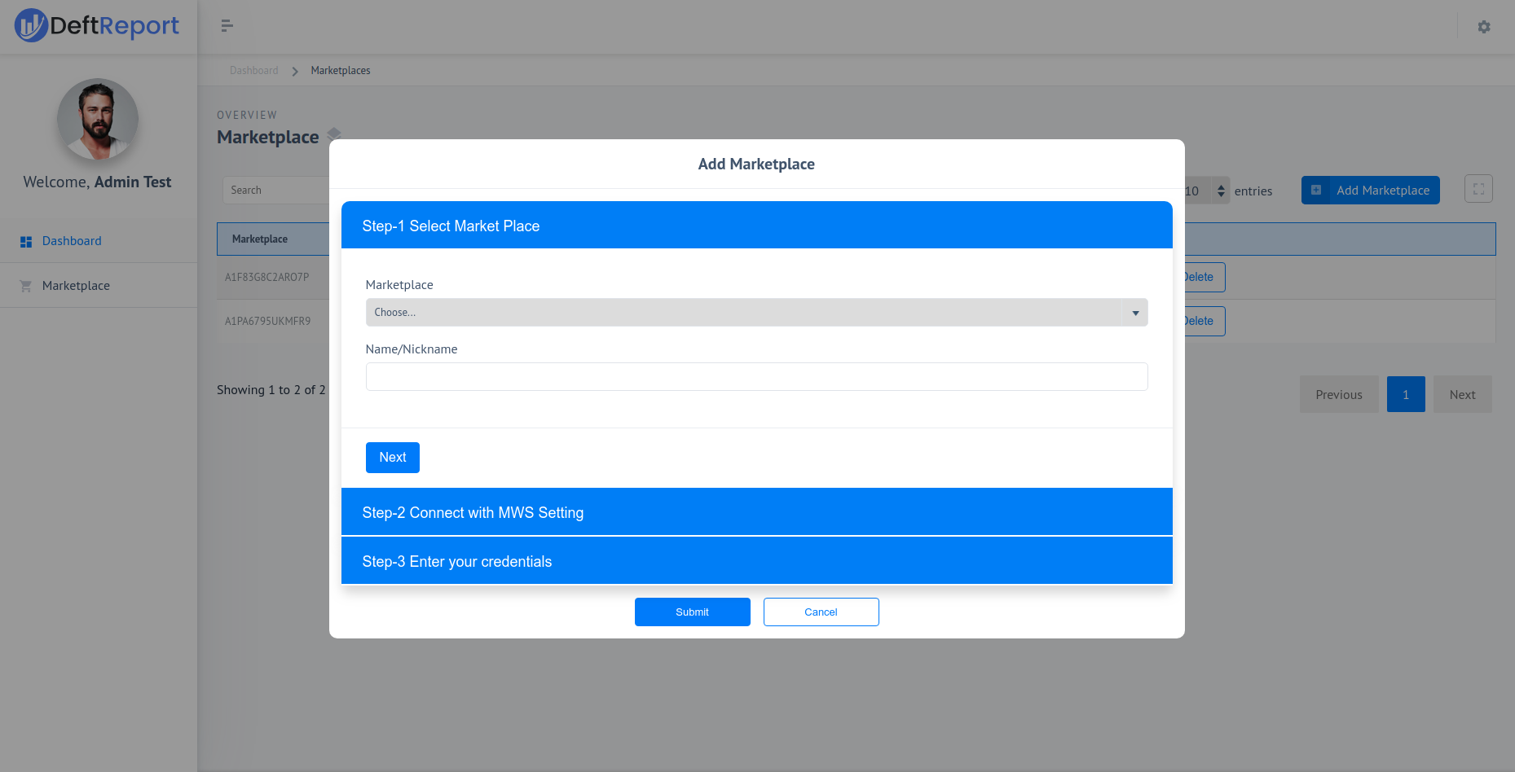Select the cart icon next to Marketplace
1515x772 pixels.
coord(26,285)
